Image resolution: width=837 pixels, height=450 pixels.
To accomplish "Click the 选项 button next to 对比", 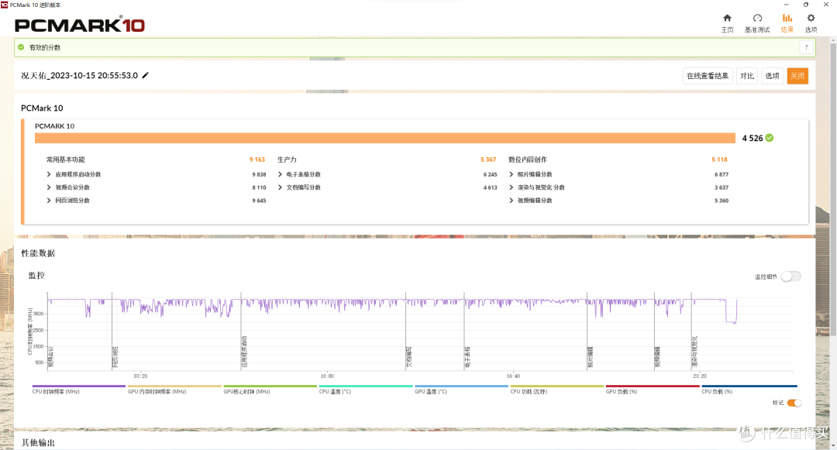I will point(772,76).
